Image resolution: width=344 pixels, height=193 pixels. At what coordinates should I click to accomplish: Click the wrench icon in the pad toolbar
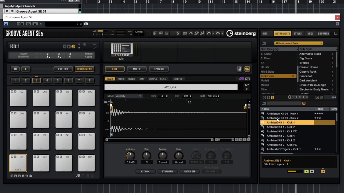pyautogui.click(x=78, y=176)
